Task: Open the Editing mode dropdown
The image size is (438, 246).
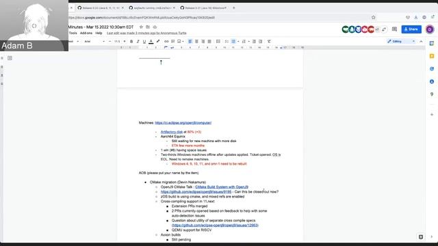Action: click(x=401, y=41)
